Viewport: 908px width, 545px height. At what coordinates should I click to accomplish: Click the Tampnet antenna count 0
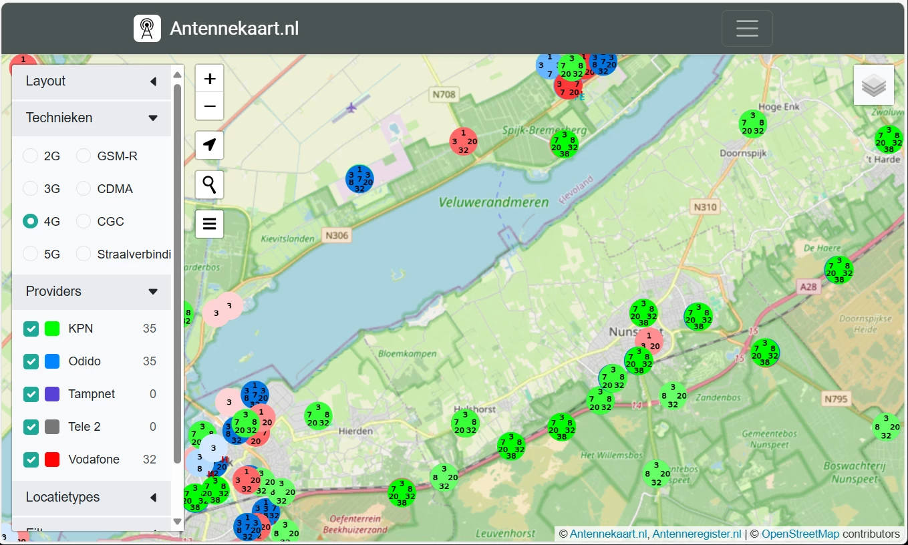click(153, 394)
